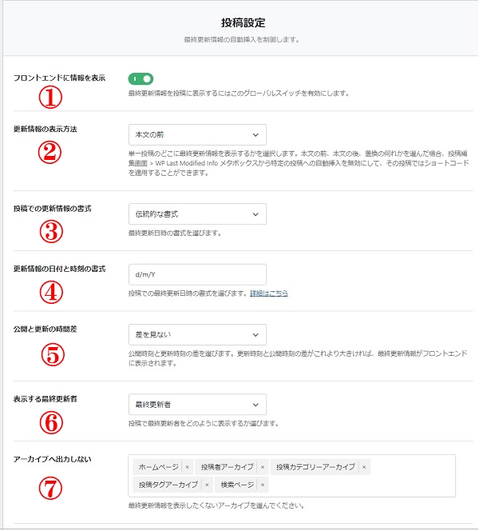The width and height of the screenshot is (479, 531).
Task: Click the 検索ページ tag label
Action: pyautogui.click(x=236, y=485)
